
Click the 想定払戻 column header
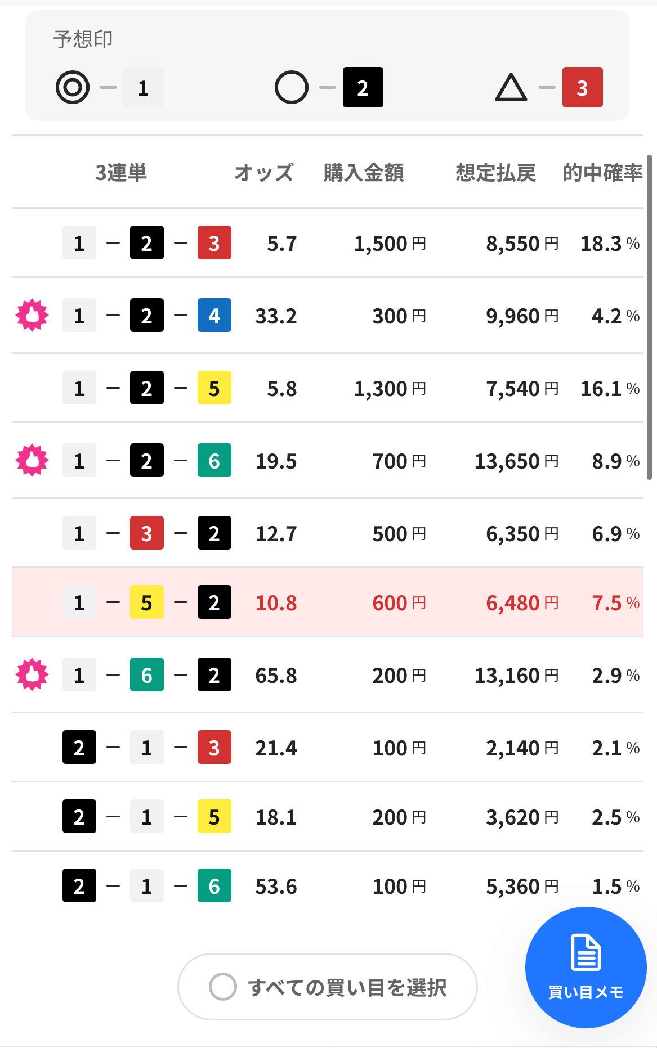click(x=495, y=173)
